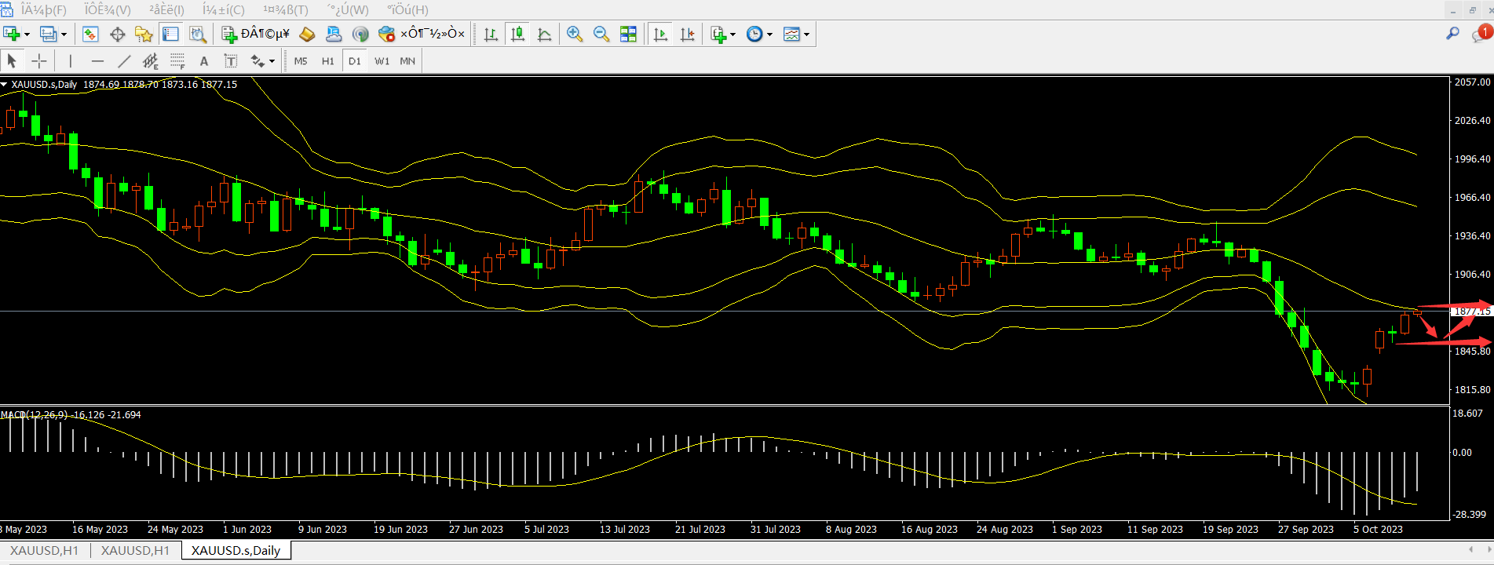Toggle the Market Watch window
The width and height of the screenshot is (1494, 565).
click(90, 34)
